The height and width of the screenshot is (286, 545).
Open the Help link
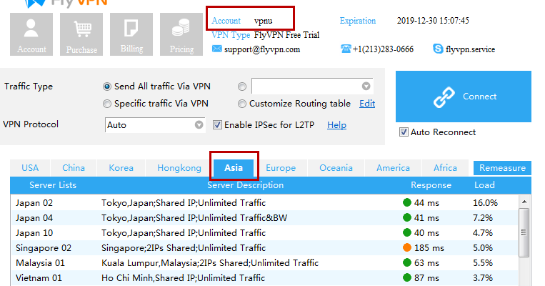(337, 125)
